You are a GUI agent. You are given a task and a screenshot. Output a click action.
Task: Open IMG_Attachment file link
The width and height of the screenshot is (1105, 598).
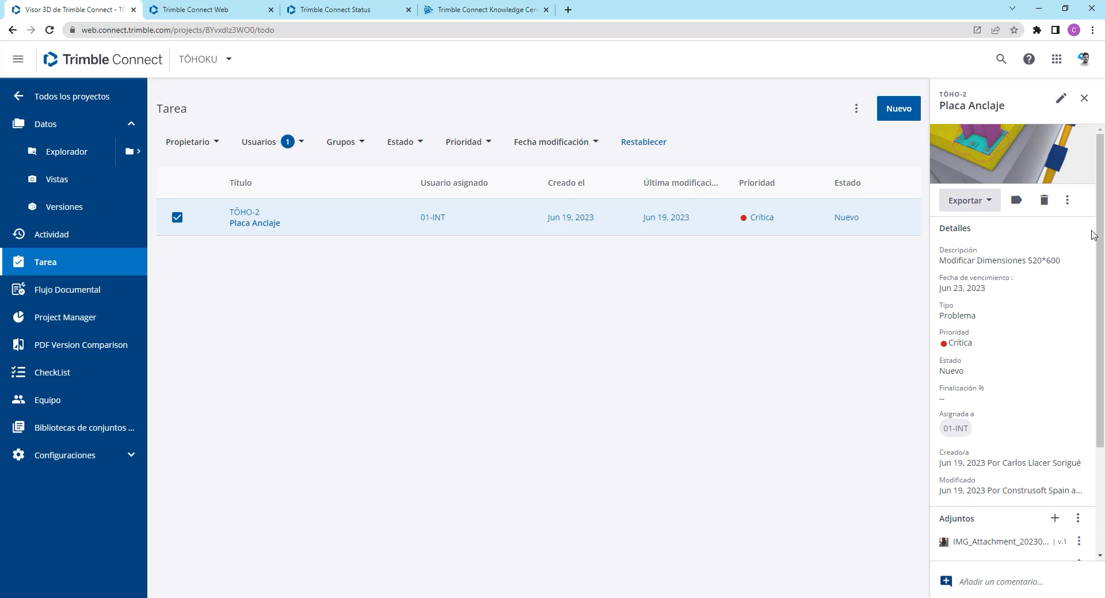[1001, 542]
